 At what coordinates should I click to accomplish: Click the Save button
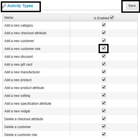(x=132, y=6)
